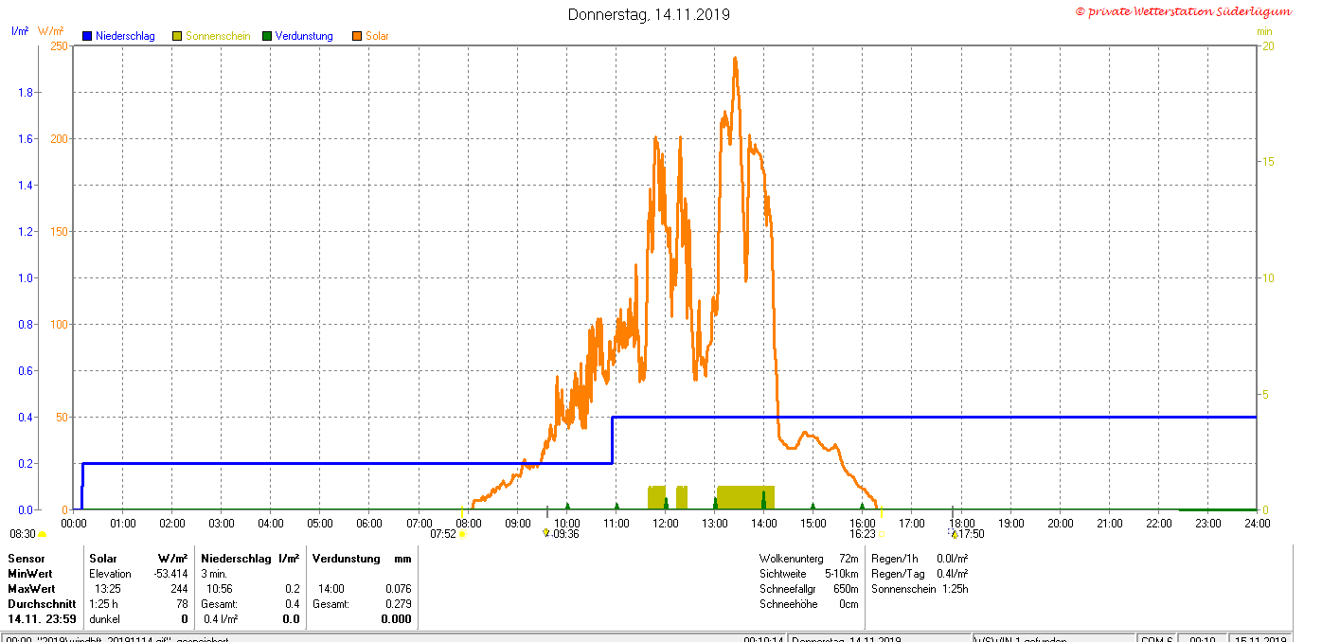1322x642 pixels.
Task: Click the chart title Donnerstag, 14.11.2019
Action: (x=649, y=14)
